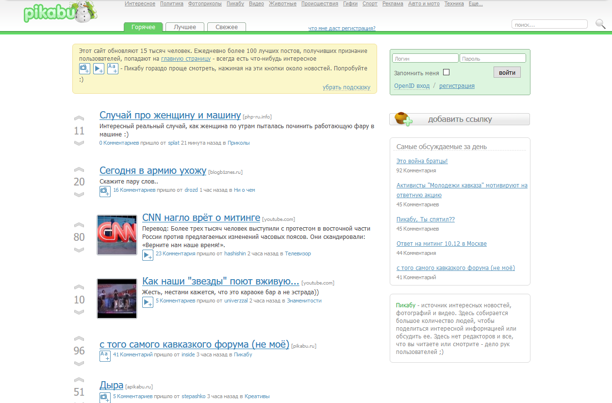Click the "Логин" input field
Screen dimensions: 612x403
tap(425, 58)
